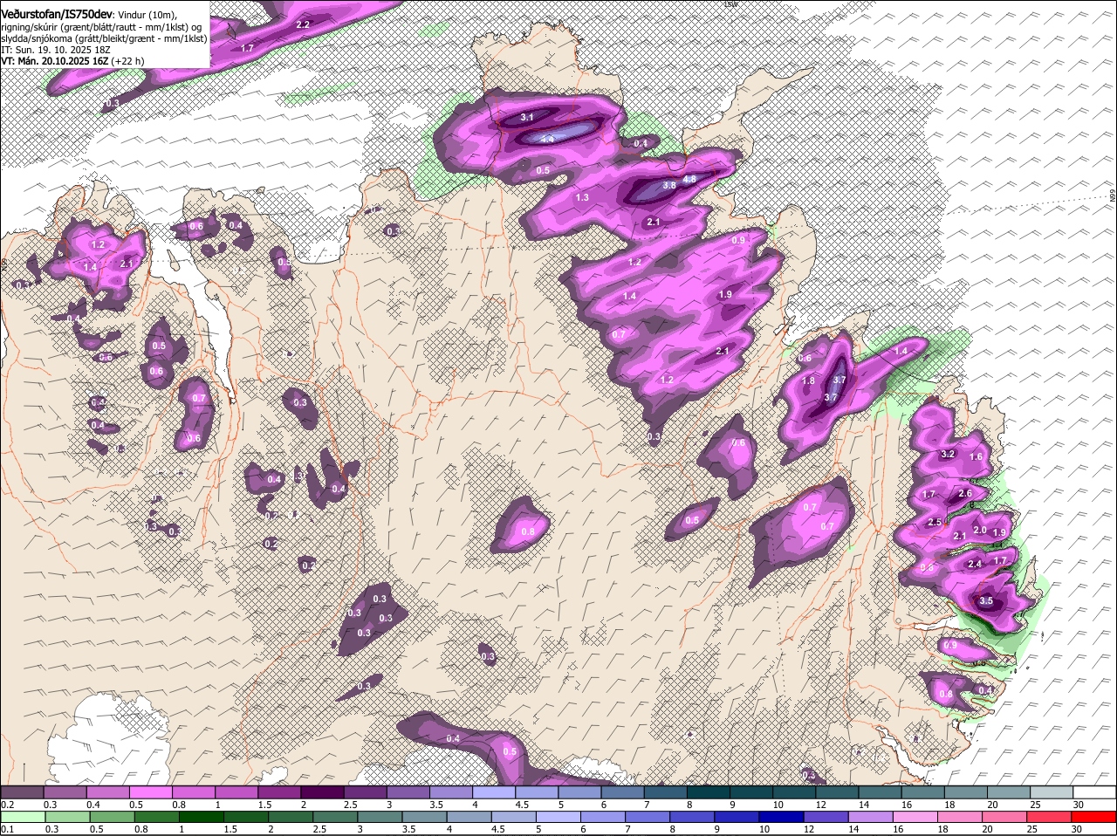Click the 3.5 value on the map's southeast coast
The height and width of the screenshot is (836, 1117).
986,601
